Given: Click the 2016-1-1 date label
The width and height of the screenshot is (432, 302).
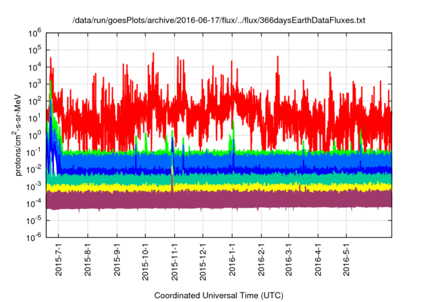Looking at the screenshot, I should pos(232,259).
